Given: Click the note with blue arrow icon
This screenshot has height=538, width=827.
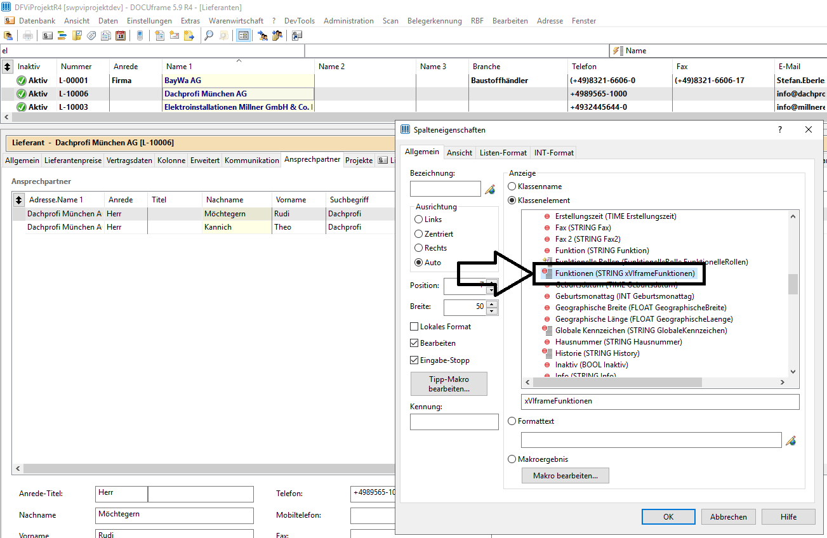Looking at the screenshot, I should 189,36.
